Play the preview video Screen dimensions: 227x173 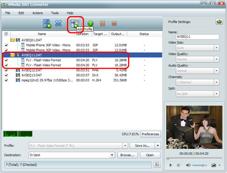171,165
